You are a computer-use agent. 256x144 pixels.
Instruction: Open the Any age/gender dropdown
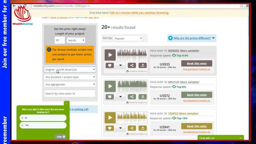coord(70,84)
